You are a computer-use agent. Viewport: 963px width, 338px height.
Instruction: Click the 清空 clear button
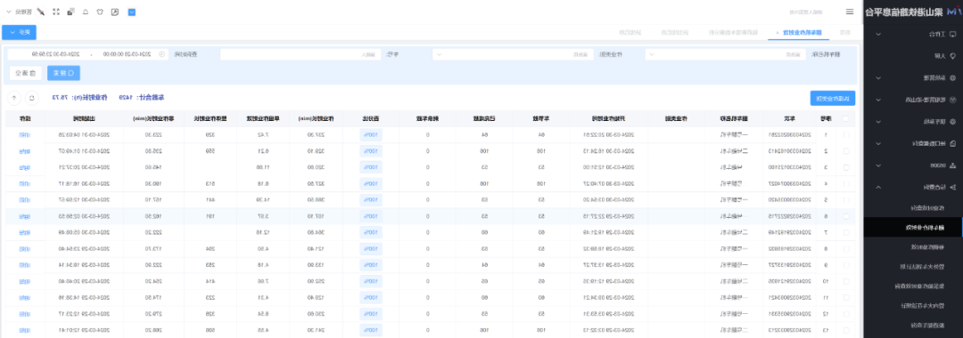click(26, 73)
